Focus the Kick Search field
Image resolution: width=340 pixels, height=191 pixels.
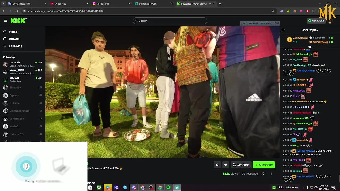tap(170, 21)
